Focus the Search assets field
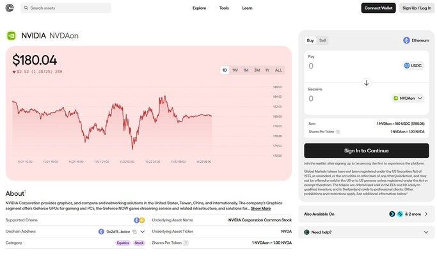 point(67,8)
